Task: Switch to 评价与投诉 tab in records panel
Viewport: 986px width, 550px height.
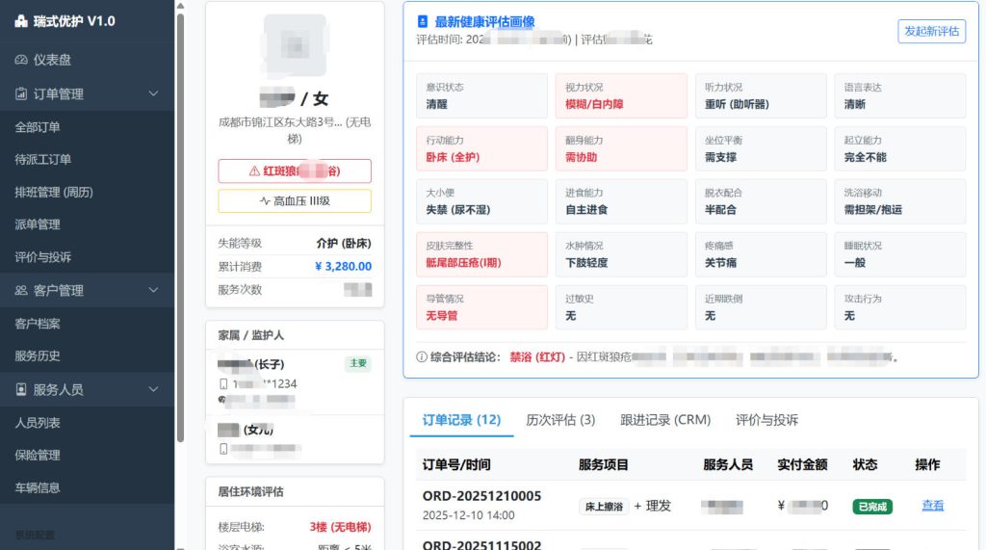Action: point(766,420)
